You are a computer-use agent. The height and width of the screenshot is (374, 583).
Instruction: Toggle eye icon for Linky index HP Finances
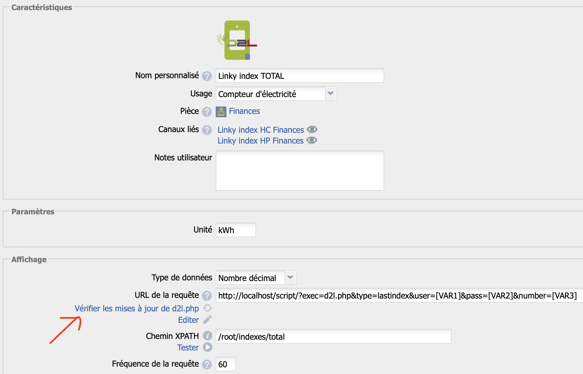coord(312,140)
